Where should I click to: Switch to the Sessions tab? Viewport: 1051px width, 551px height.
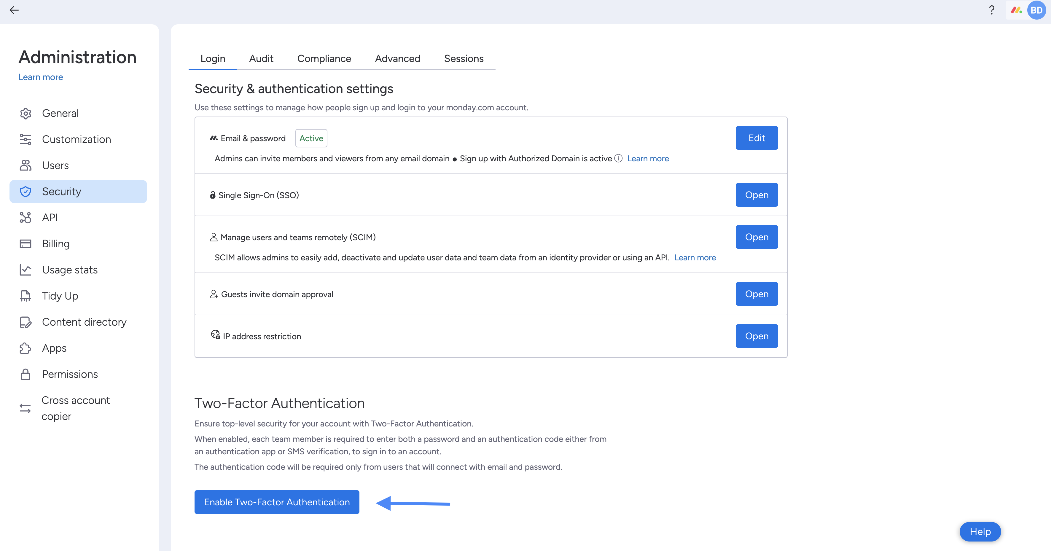(x=464, y=59)
